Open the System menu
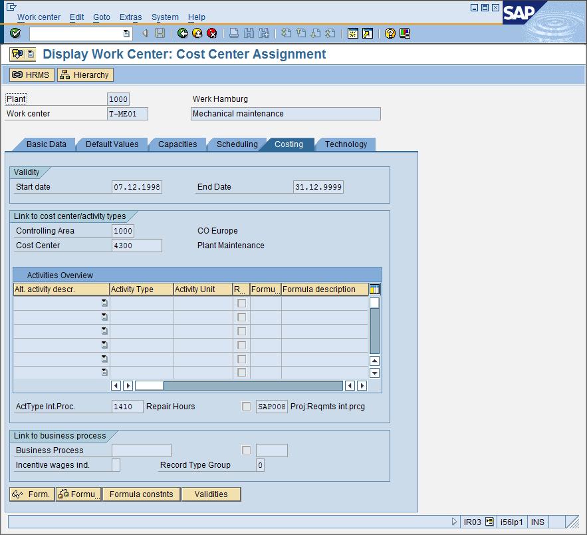587x535 pixels. pos(165,17)
